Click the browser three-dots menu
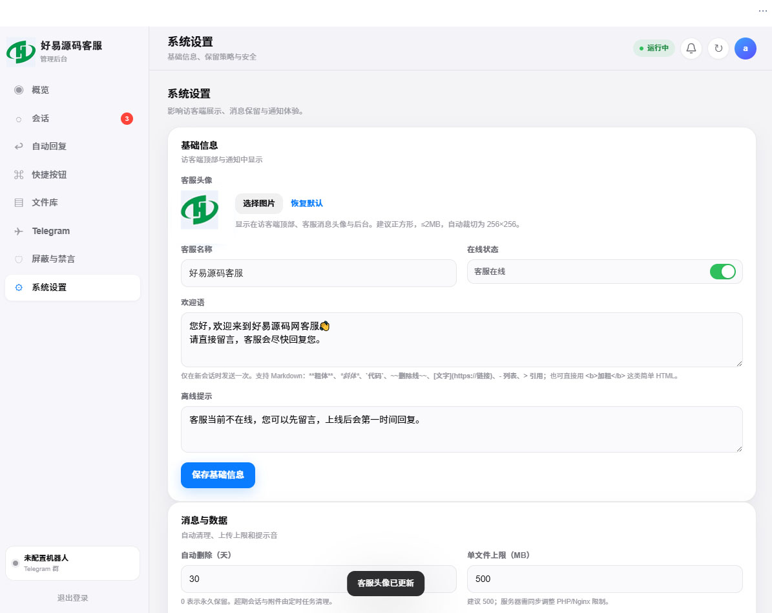The width and height of the screenshot is (772, 613). coord(763,11)
